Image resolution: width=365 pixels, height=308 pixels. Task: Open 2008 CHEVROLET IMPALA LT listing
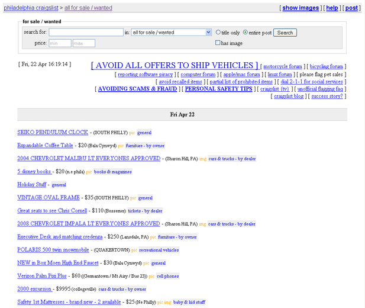click(x=89, y=224)
